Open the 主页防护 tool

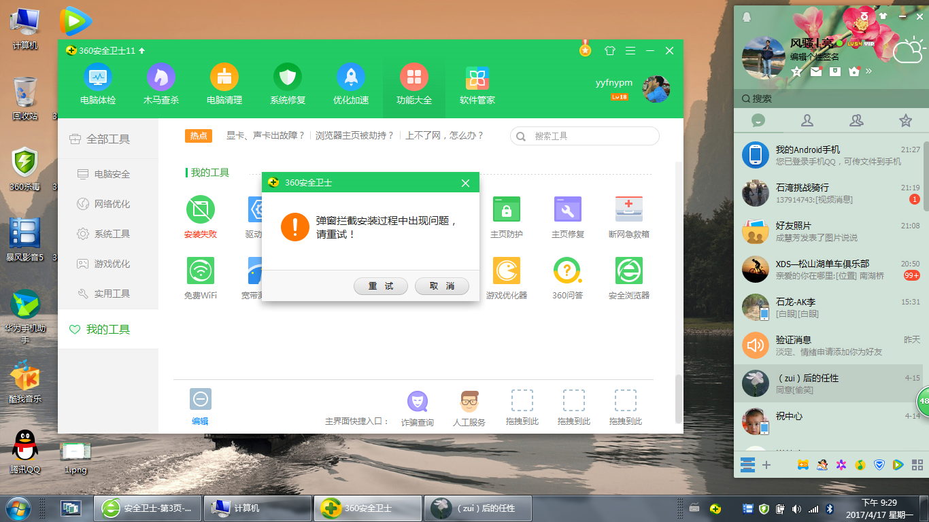tap(507, 217)
